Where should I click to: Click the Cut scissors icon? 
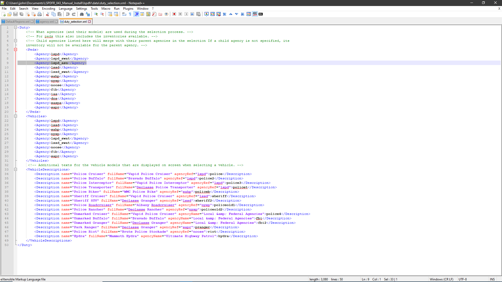click(x=48, y=14)
